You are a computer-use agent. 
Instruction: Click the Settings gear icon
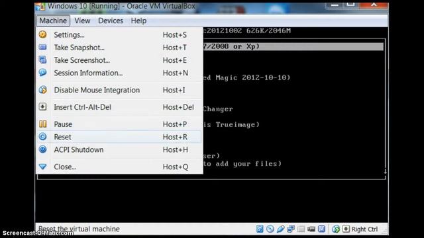click(x=42, y=34)
